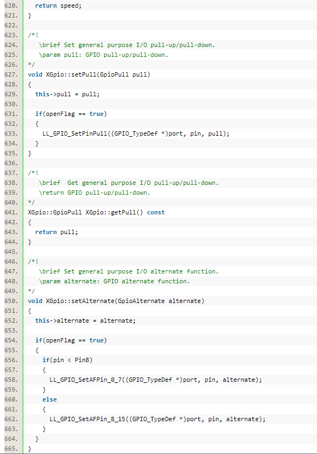Viewport: 317px width, 454px height.
Task: Click line number 658.
Action: pyautogui.click(x=11, y=380)
